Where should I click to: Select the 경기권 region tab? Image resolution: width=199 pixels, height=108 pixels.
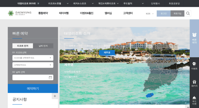[90, 46]
